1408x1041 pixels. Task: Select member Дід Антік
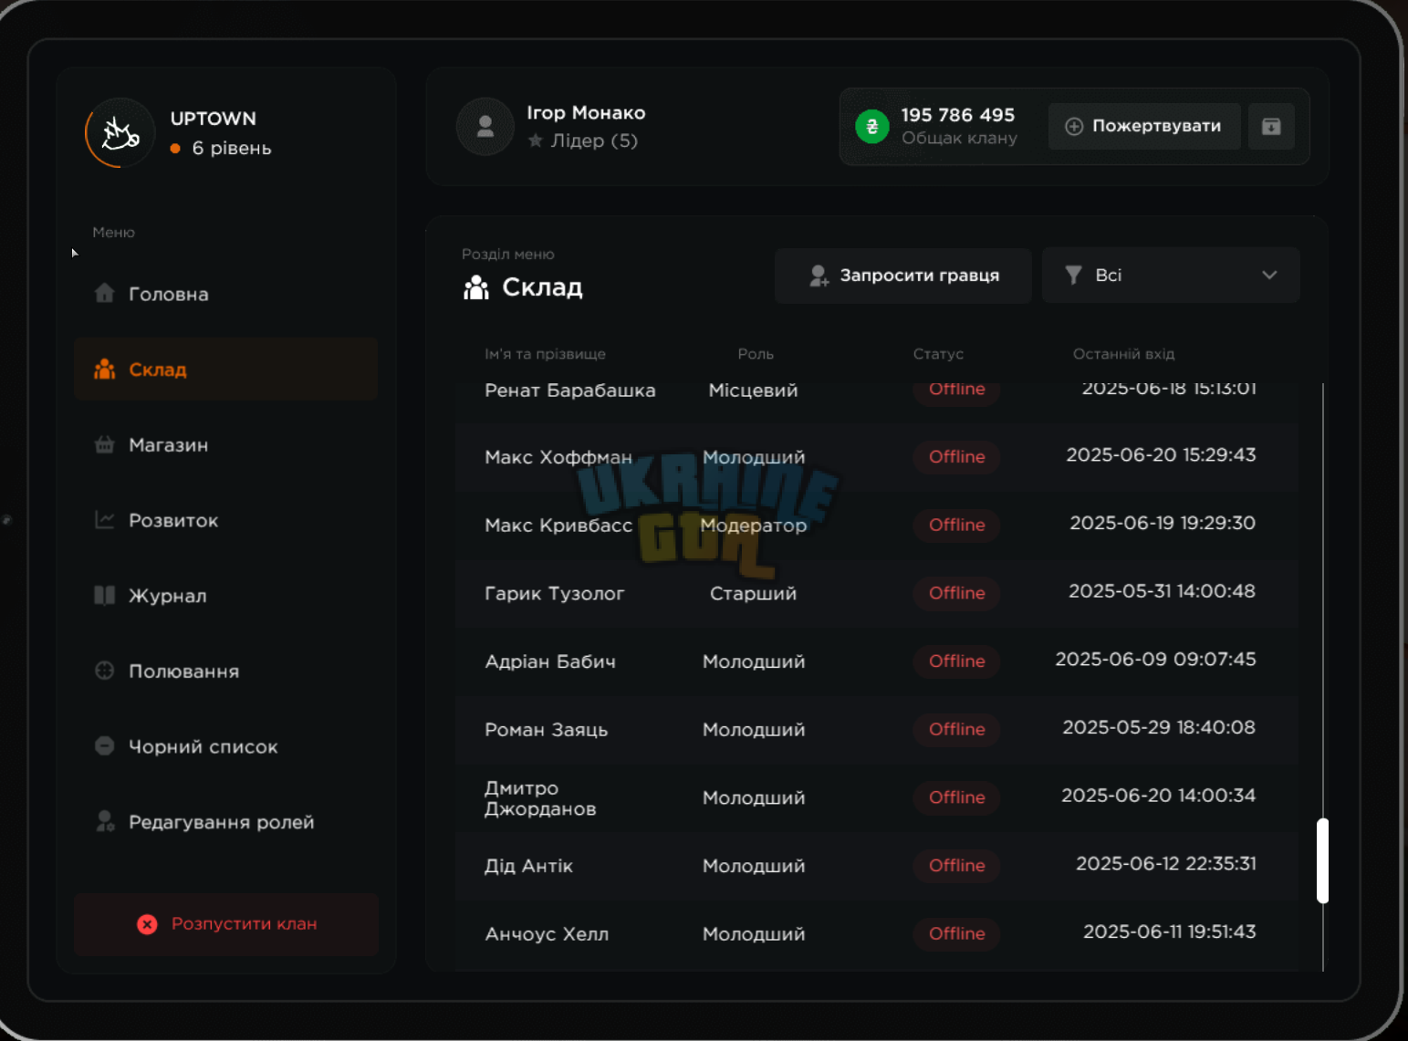pyautogui.click(x=528, y=866)
